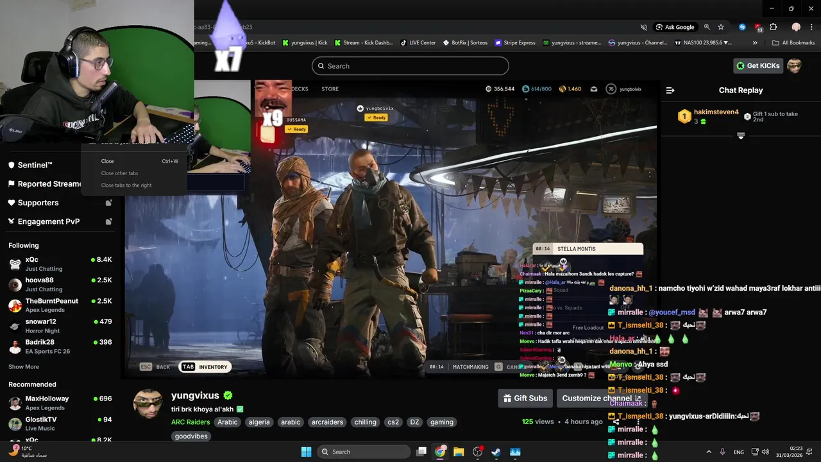Click the taskbar Search box
Screen dimensions: 821x462
point(362,452)
